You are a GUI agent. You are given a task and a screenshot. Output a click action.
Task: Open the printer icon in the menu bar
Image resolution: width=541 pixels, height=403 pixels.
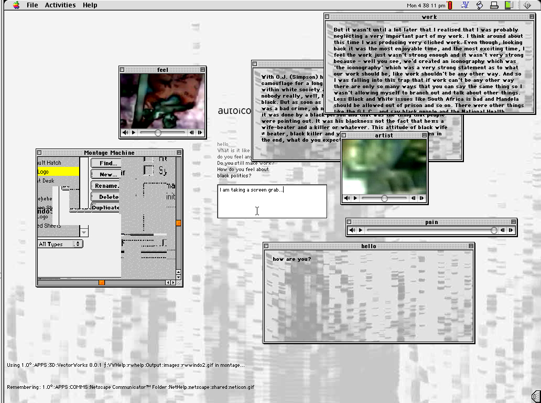pos(493,5)
